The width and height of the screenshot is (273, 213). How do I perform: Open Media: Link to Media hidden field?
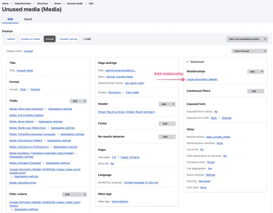tap(27, 115)
